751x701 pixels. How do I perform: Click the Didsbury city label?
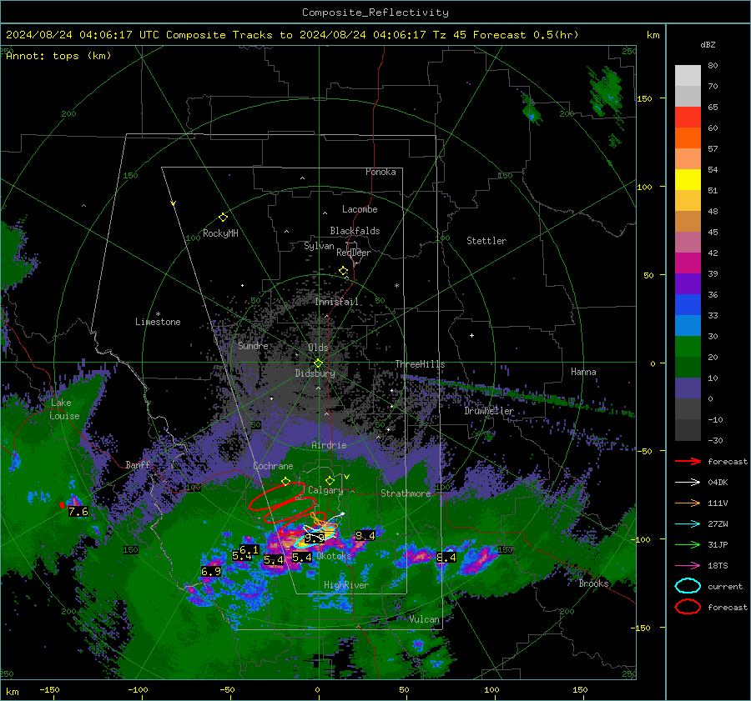315,373
